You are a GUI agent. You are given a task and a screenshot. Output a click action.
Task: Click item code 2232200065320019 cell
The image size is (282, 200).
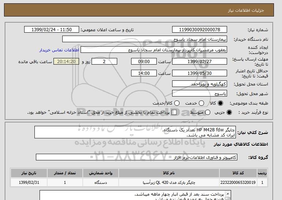(238, 182)
